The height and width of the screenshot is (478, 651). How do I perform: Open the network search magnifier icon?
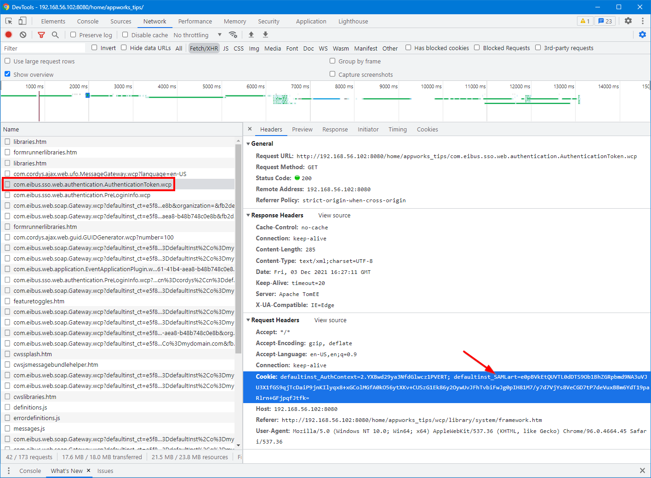pyautogui.click(x=55, y=35)
